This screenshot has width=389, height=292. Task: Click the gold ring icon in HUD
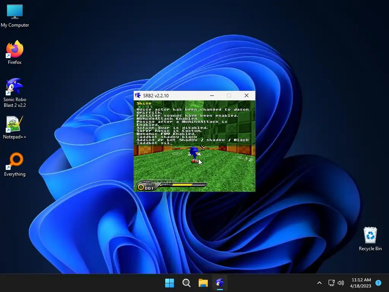[x=141, y=187]
